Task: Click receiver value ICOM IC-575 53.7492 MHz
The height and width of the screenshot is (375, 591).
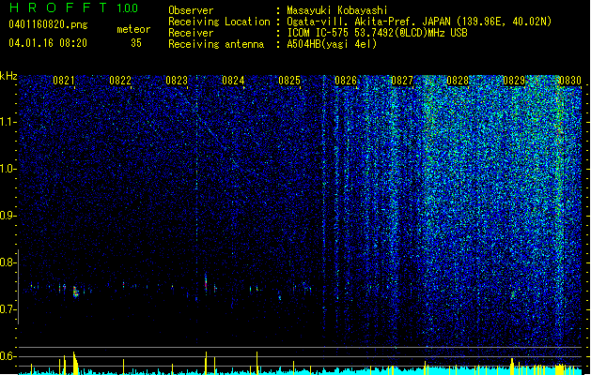Action: [x=377, y=33]
